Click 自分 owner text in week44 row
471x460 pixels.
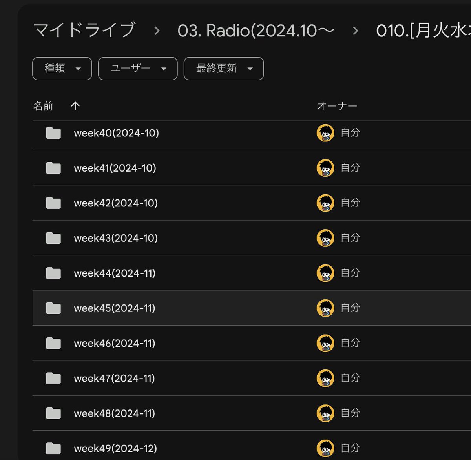(351, 273)
